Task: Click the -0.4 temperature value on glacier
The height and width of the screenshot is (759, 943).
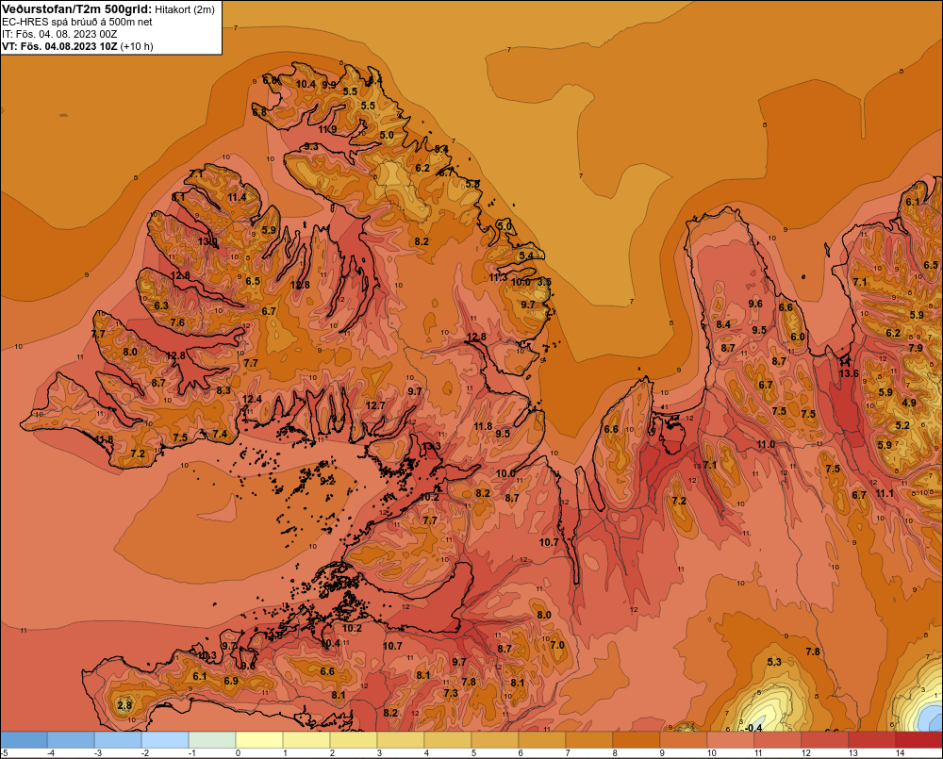Action: tap(753, 728)
